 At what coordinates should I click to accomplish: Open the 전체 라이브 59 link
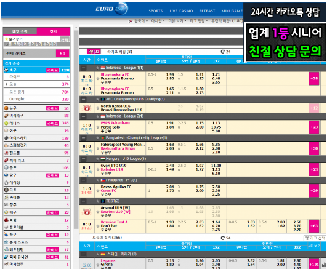tap(36, 54)
